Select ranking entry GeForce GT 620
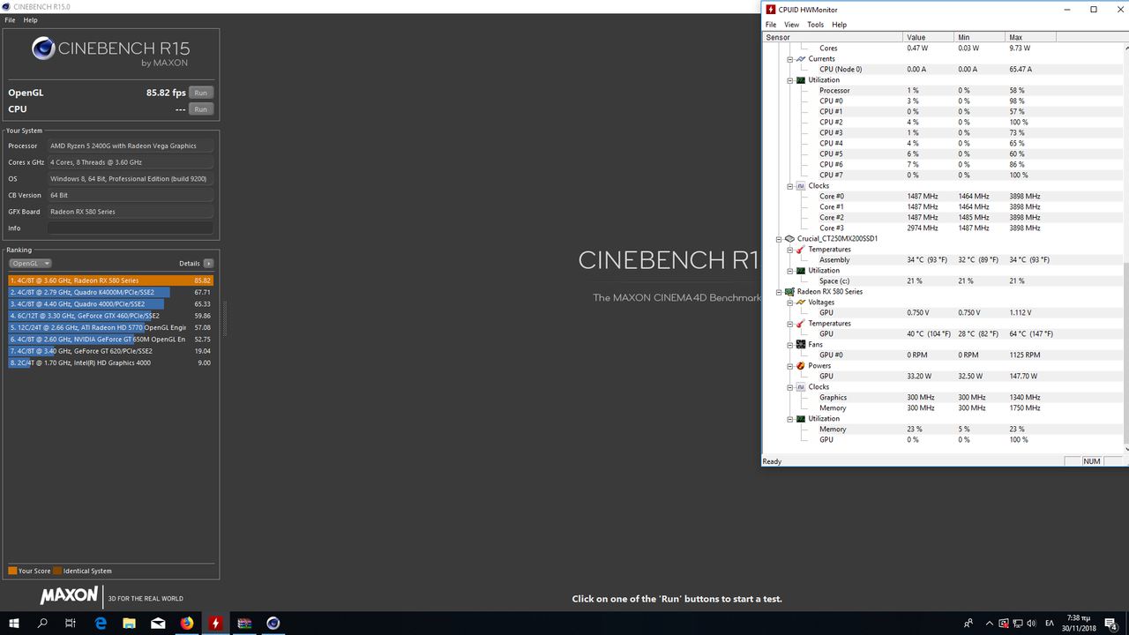Image resolution: width=1129 pixels, height=635 pixels. click(111, 351)
